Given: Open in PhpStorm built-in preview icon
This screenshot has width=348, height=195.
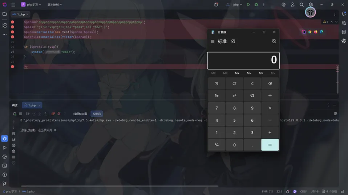Looking at the screenshot, I should [304, 32].
